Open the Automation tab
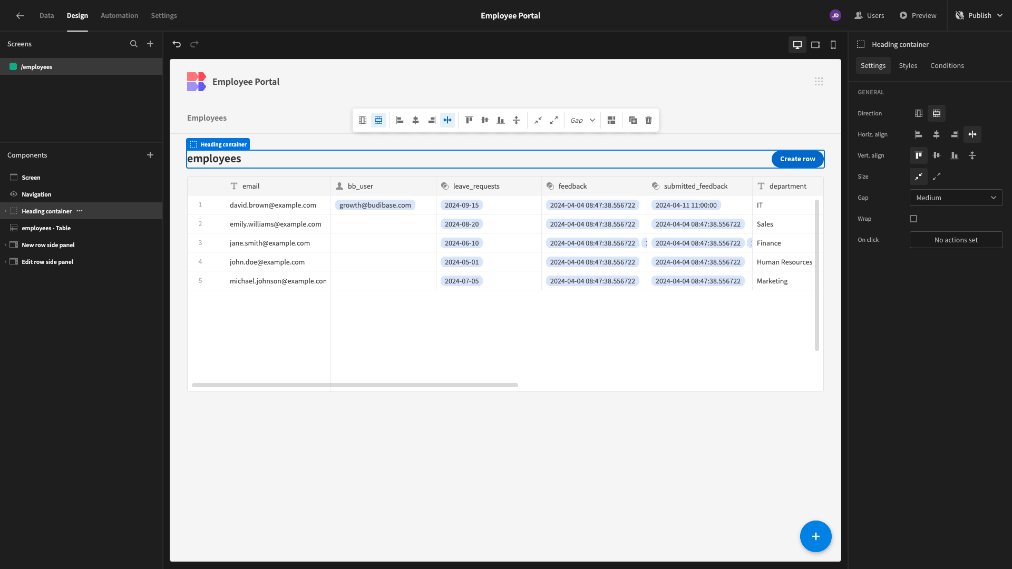Viewport: 1012px width, 569px height. 120,16
